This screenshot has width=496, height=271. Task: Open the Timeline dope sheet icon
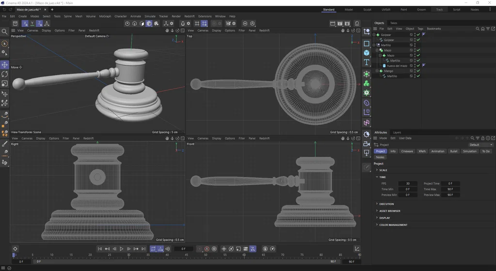pos(357,249)
